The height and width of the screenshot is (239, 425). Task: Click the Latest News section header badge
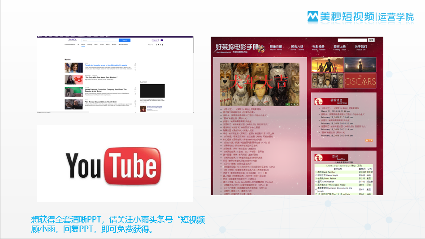pos(331,101)
